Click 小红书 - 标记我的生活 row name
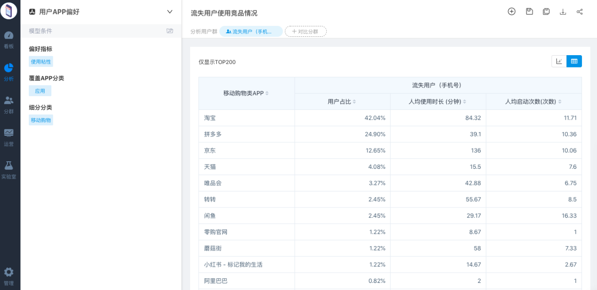597x290 pixels. click(233, 265)
